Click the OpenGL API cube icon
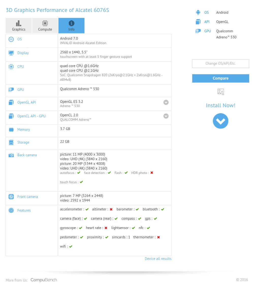Image resolution: width=260 pixels, height=293 pixels. pyautogui.click(x=11, y=102)
